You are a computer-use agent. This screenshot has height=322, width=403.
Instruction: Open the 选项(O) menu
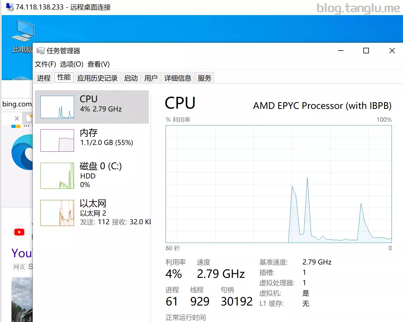(x=71, y=64)
